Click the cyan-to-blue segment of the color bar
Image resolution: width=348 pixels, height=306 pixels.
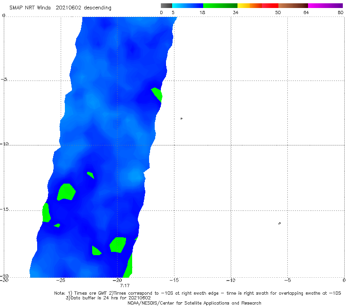[x=188, y=6]
